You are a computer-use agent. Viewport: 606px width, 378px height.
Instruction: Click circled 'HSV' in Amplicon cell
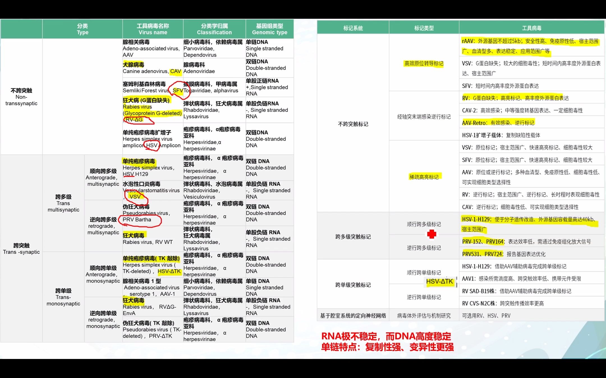coord(152,145)
